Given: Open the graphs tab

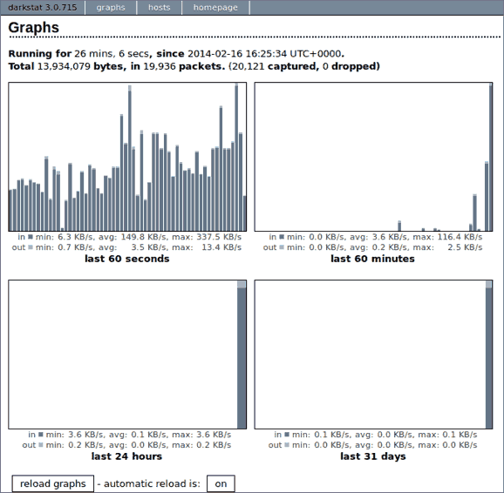Looking at the screenshot, I should (111, 7).
